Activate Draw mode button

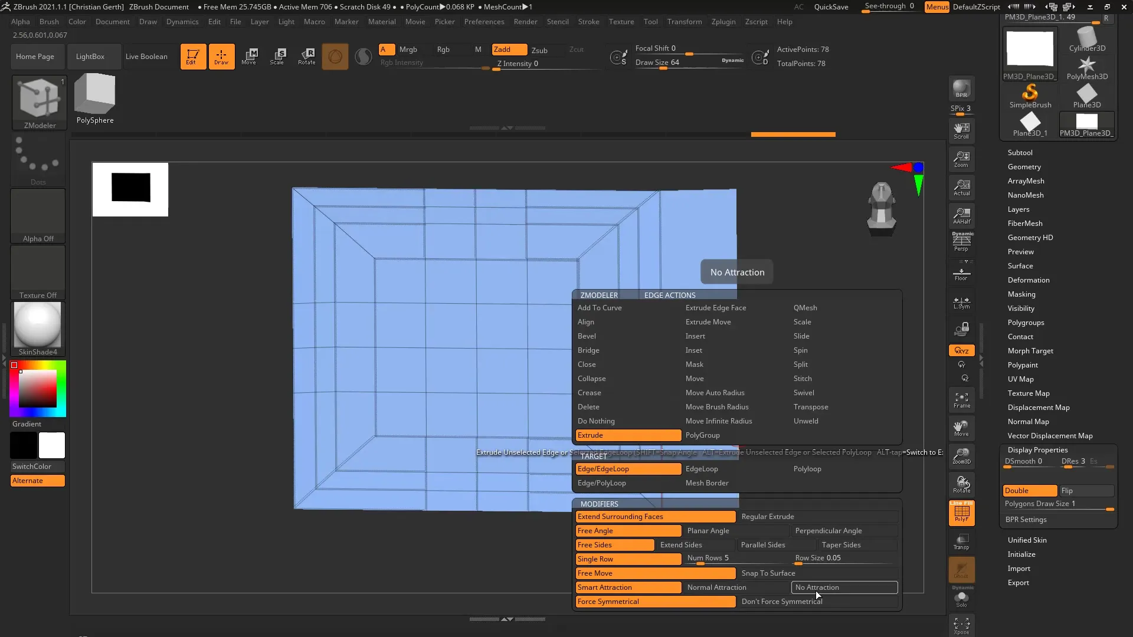pyautogui.click(x=221, y=57)
